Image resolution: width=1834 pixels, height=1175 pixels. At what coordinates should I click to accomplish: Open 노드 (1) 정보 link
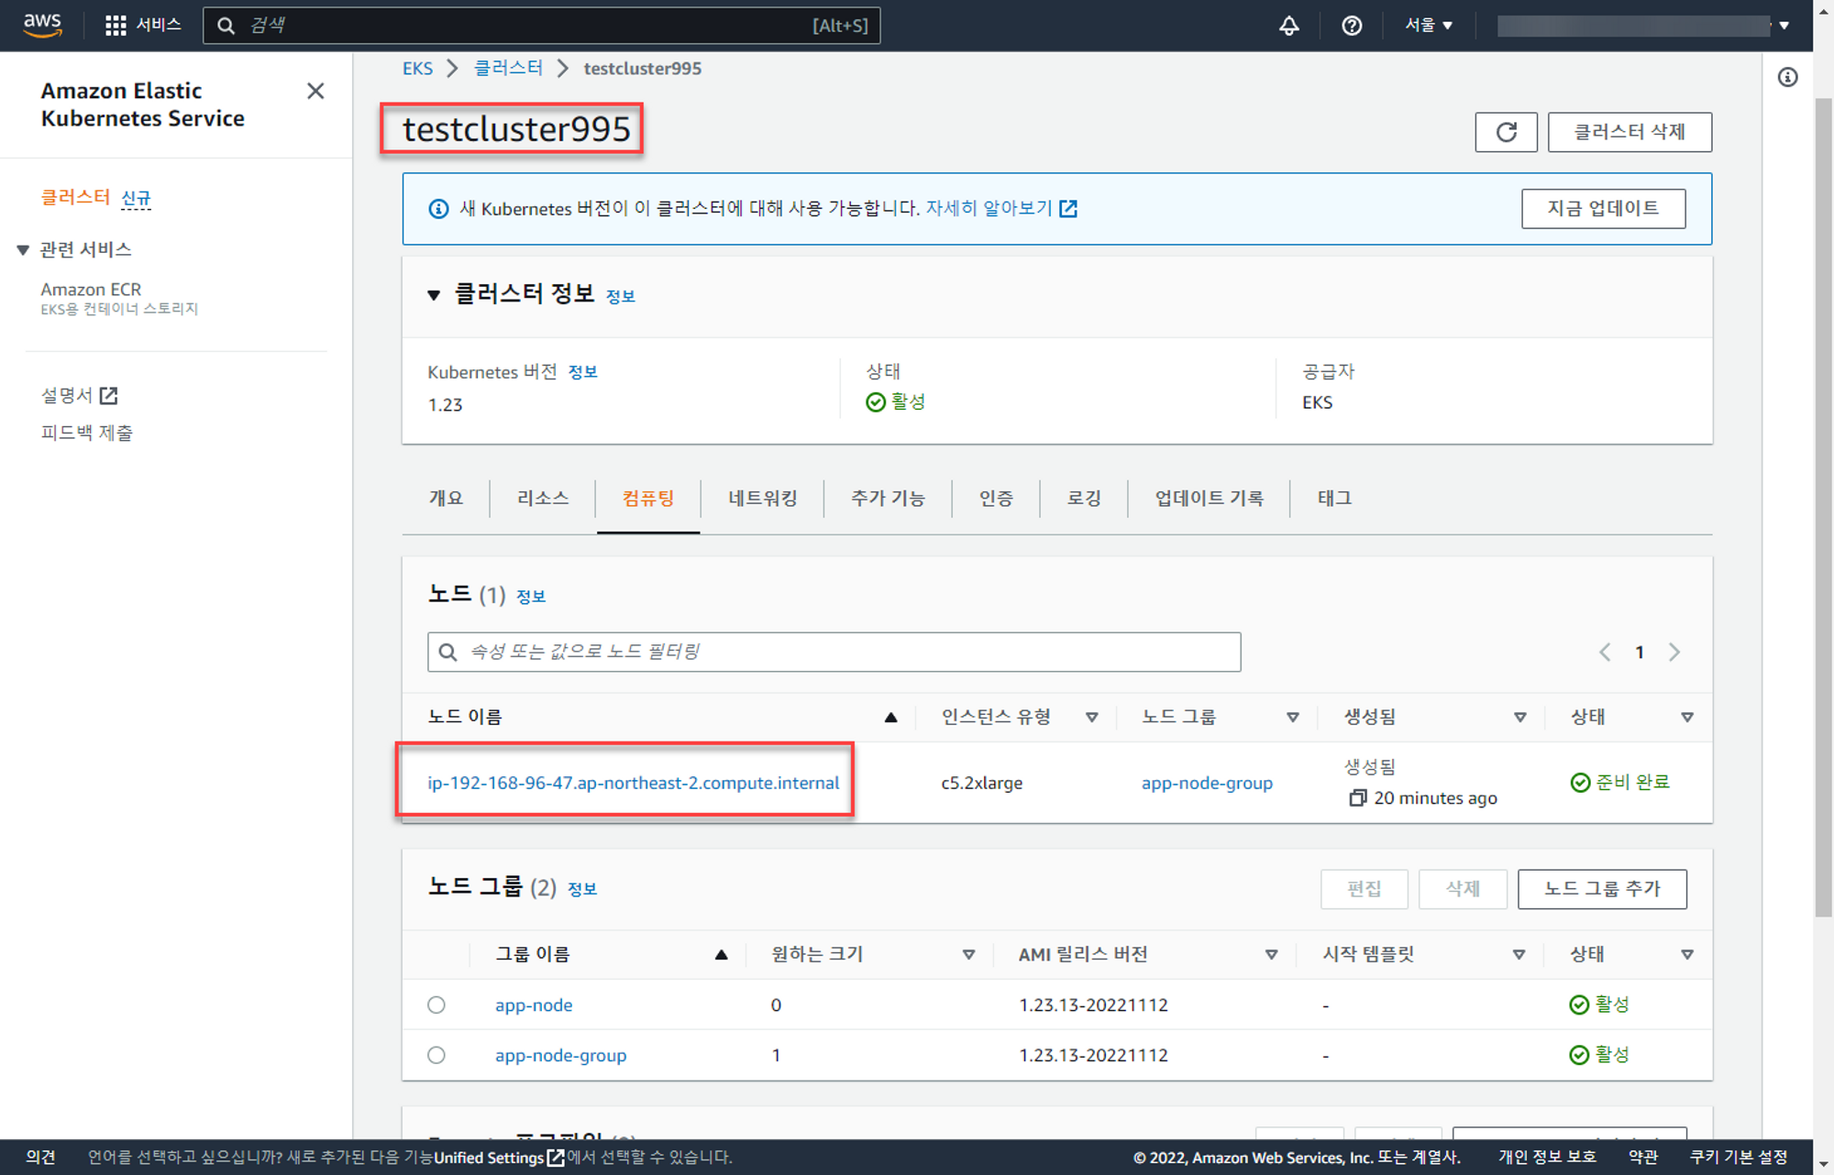(530, 596)
